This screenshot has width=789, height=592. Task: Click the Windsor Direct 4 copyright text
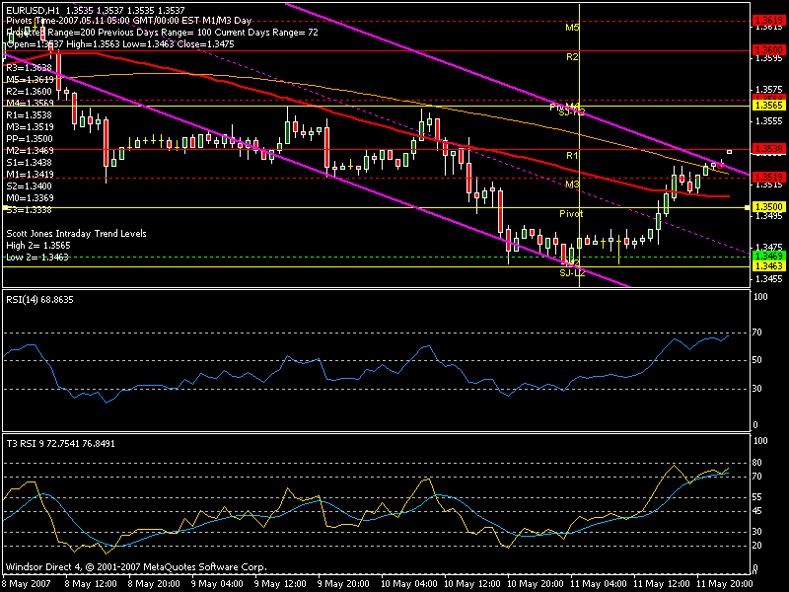click(x=135, y=567)
